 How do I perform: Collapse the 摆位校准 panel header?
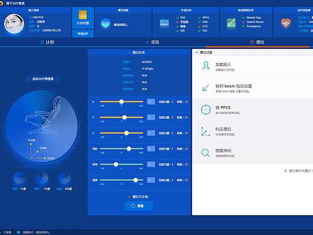pos(139,52)
